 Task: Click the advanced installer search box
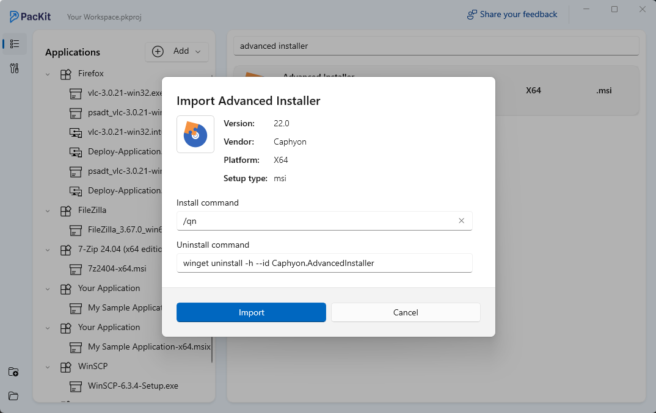click(x=436, y=46)
